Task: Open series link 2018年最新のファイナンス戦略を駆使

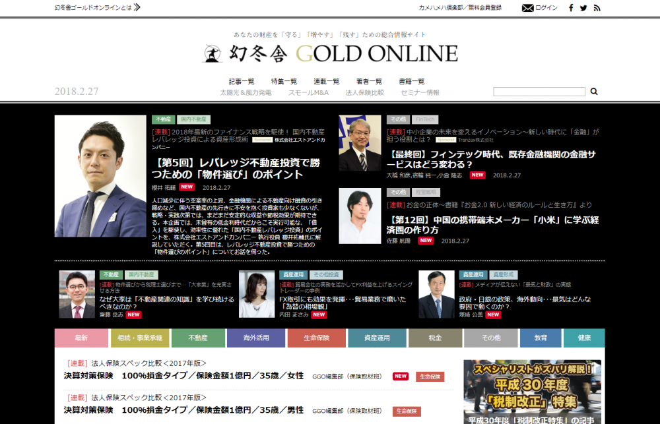Action: pos(238,135)
